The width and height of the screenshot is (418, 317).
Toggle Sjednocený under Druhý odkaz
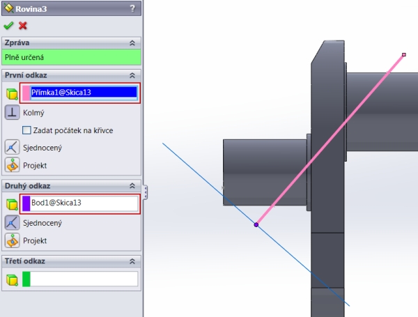click(x=12, y=223)
